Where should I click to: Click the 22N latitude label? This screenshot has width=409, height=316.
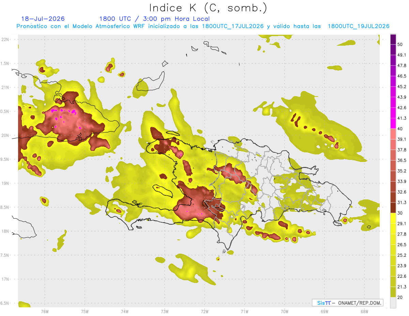pyautogui.click(x=5, y=40)
